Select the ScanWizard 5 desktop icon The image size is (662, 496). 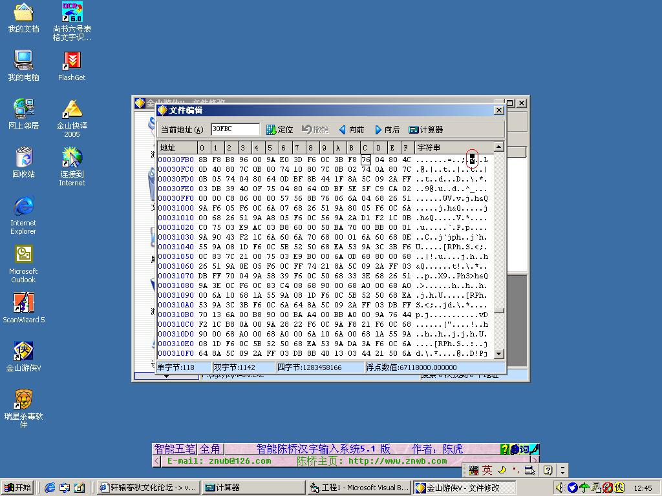coord(24,303)
